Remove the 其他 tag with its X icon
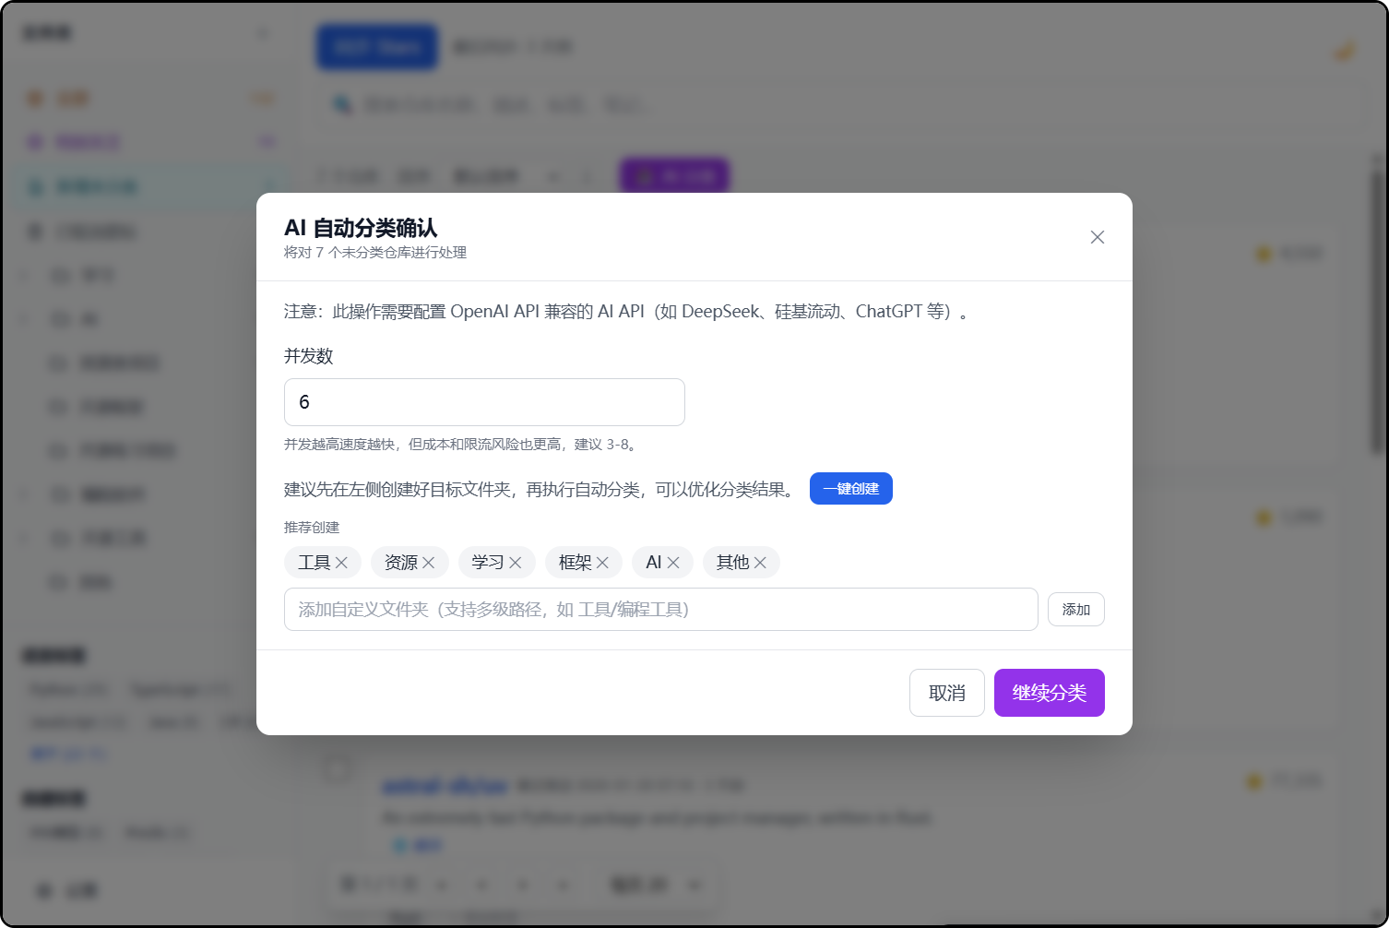This screenshot has width=1389, height=928. [760, 562]
